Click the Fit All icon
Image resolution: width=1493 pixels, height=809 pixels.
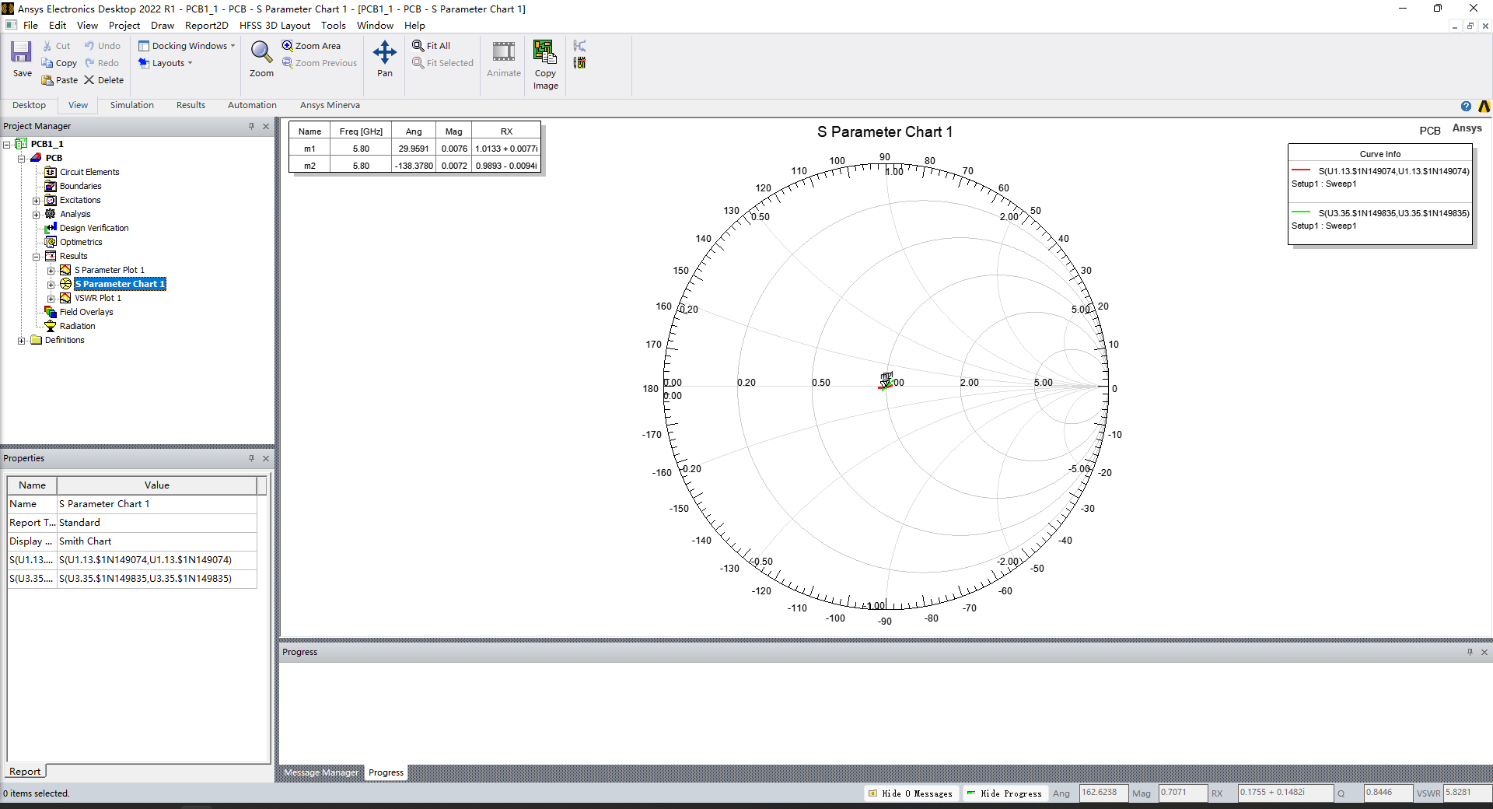pos(418,46)
